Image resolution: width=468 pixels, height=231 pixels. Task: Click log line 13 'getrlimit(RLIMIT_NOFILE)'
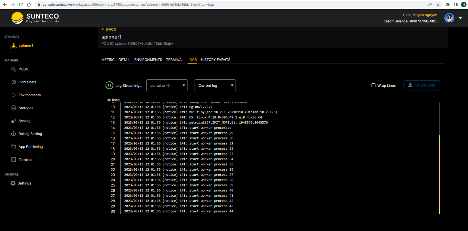click(196, 122)
